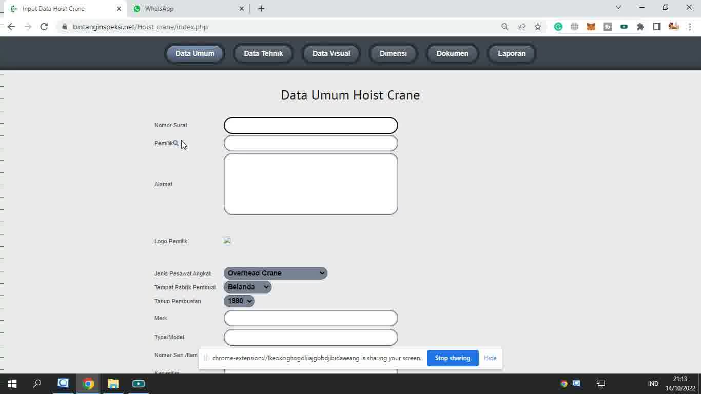Reload the page

click(x=44, y=27)
